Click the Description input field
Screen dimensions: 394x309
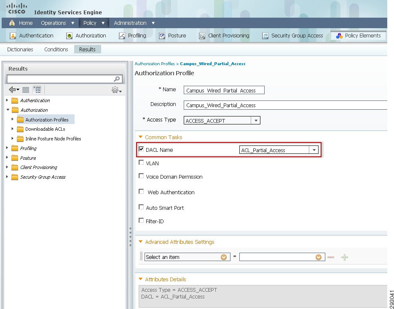pos(285,105)
